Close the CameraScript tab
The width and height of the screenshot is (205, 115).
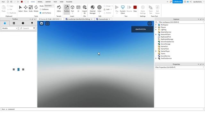(x=110, y=19)
